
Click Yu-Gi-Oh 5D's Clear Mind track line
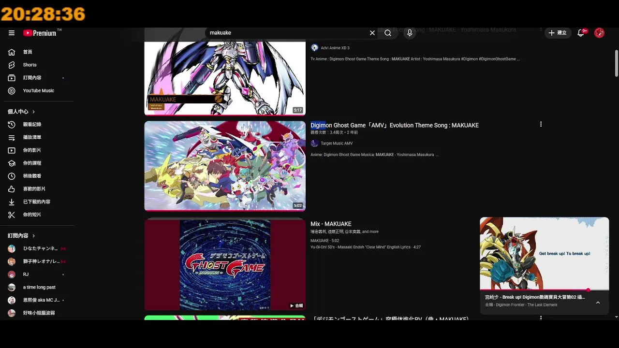coord(366,247)
